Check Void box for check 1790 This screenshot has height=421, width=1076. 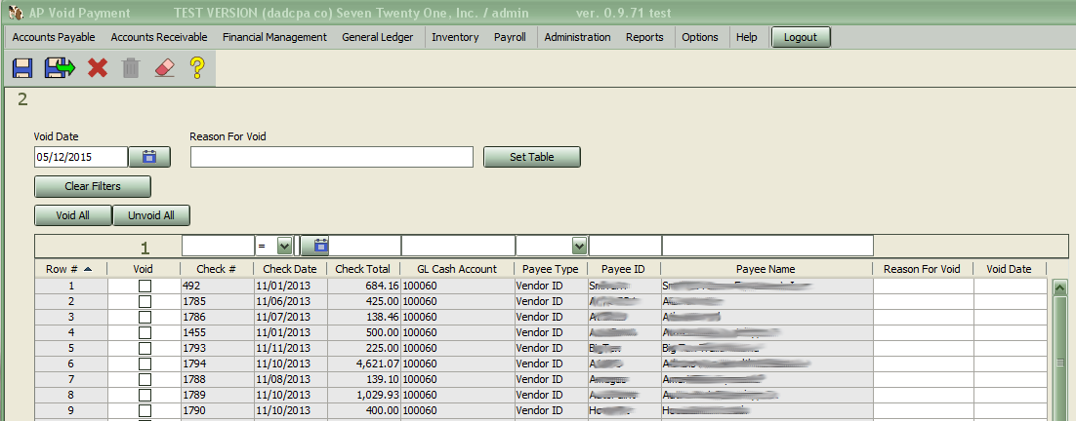pos(145,409)
